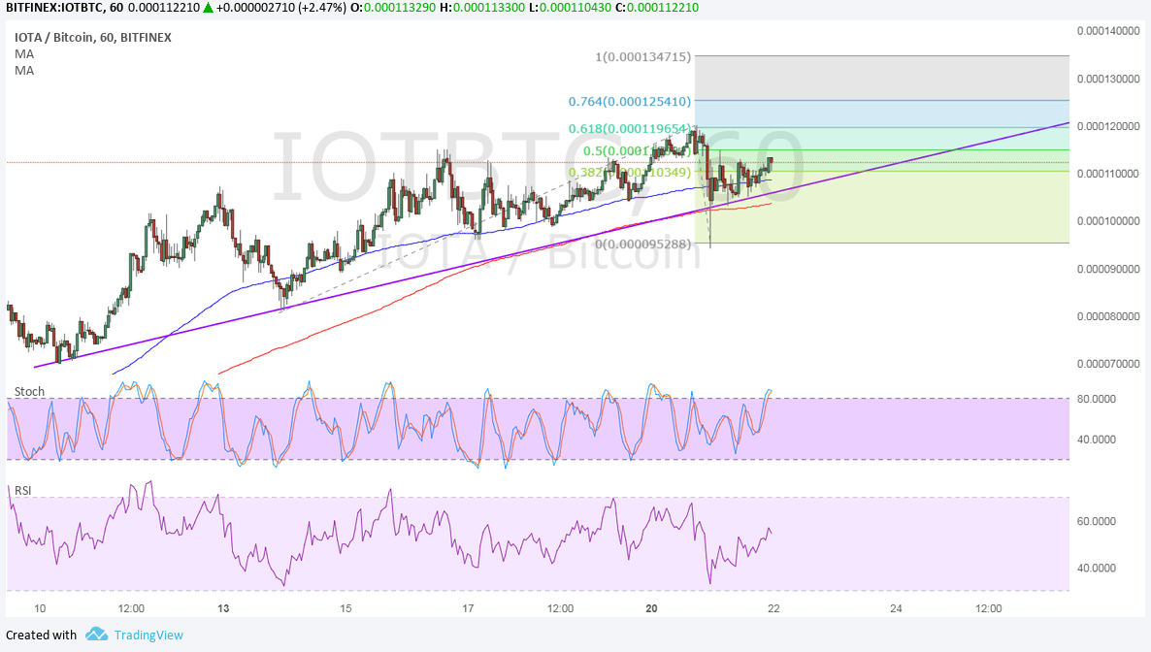1151x652 pixels.
Task: Click the 0.000140000 price axis label
Action: pyautogui.click(x=1108, y=31)
